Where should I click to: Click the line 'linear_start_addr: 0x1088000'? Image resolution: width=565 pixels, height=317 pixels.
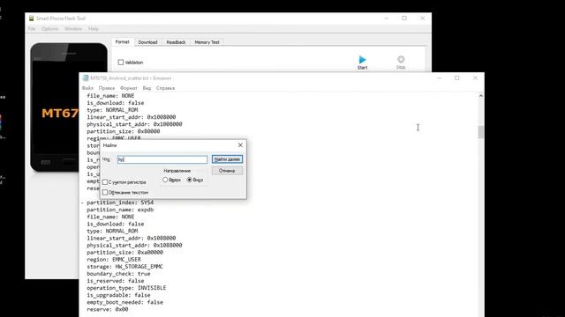[x=132, y=238]
